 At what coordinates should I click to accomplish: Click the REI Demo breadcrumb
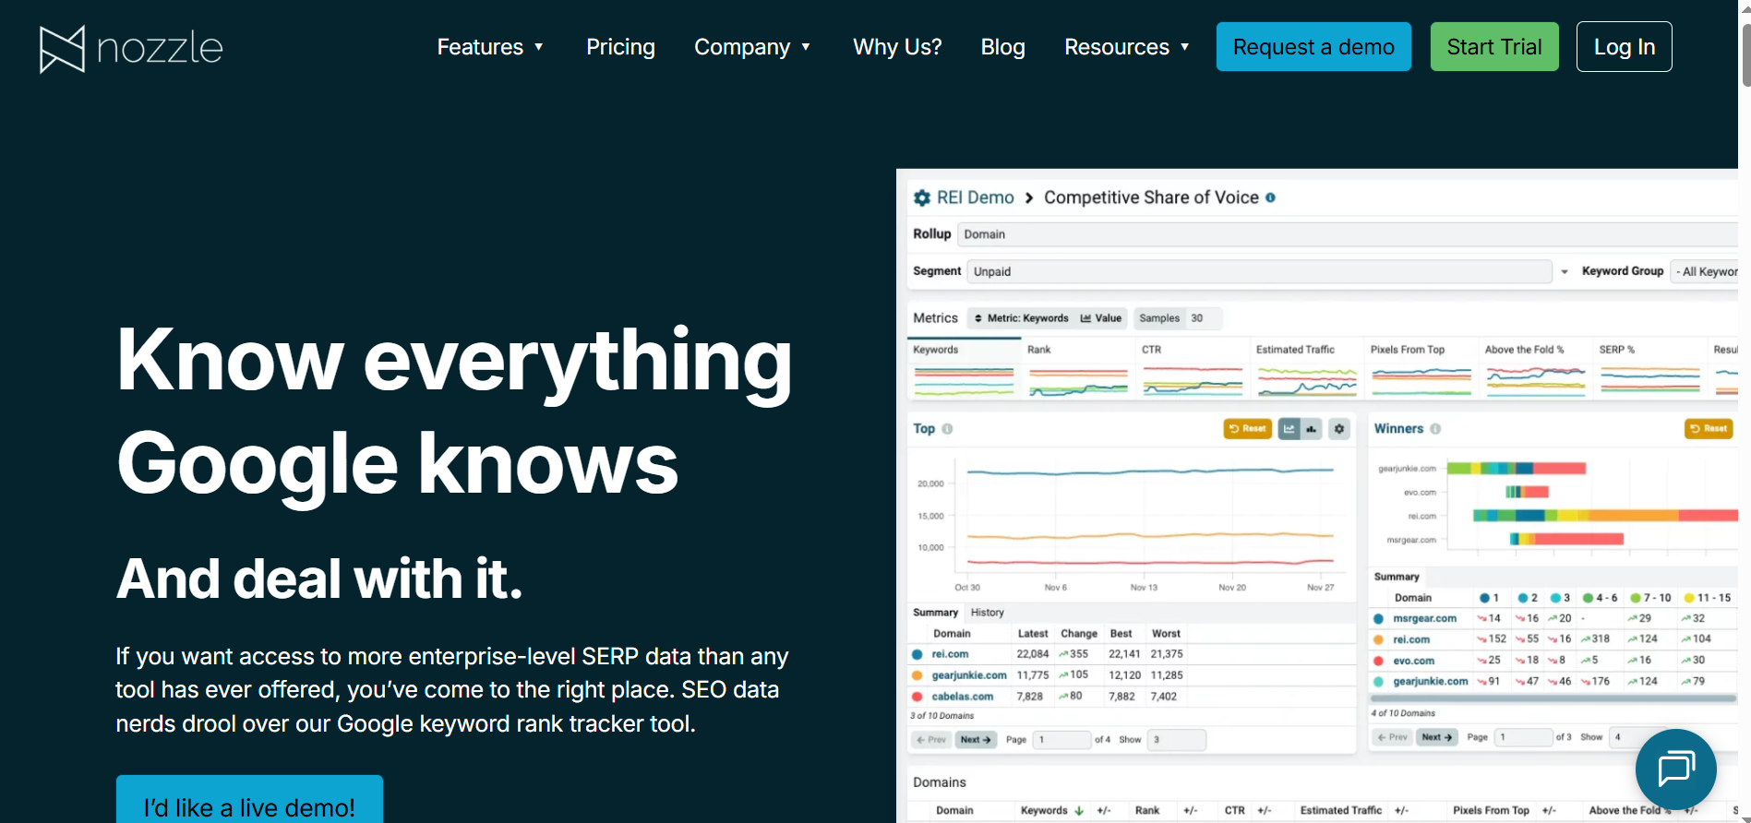point(975,197)
